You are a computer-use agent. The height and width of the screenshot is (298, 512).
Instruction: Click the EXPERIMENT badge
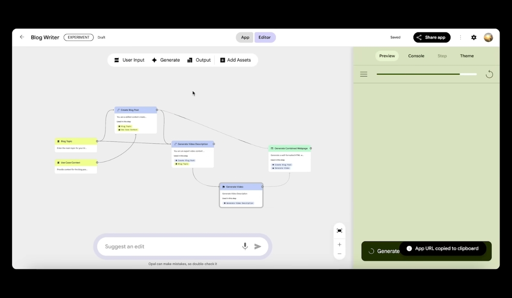[x=79, y=37]
